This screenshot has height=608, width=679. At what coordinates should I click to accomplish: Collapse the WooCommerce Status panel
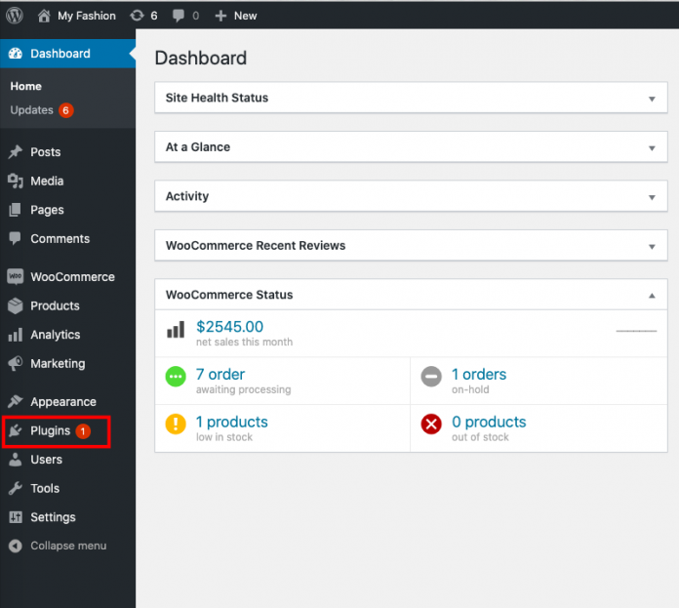[652, 295]
